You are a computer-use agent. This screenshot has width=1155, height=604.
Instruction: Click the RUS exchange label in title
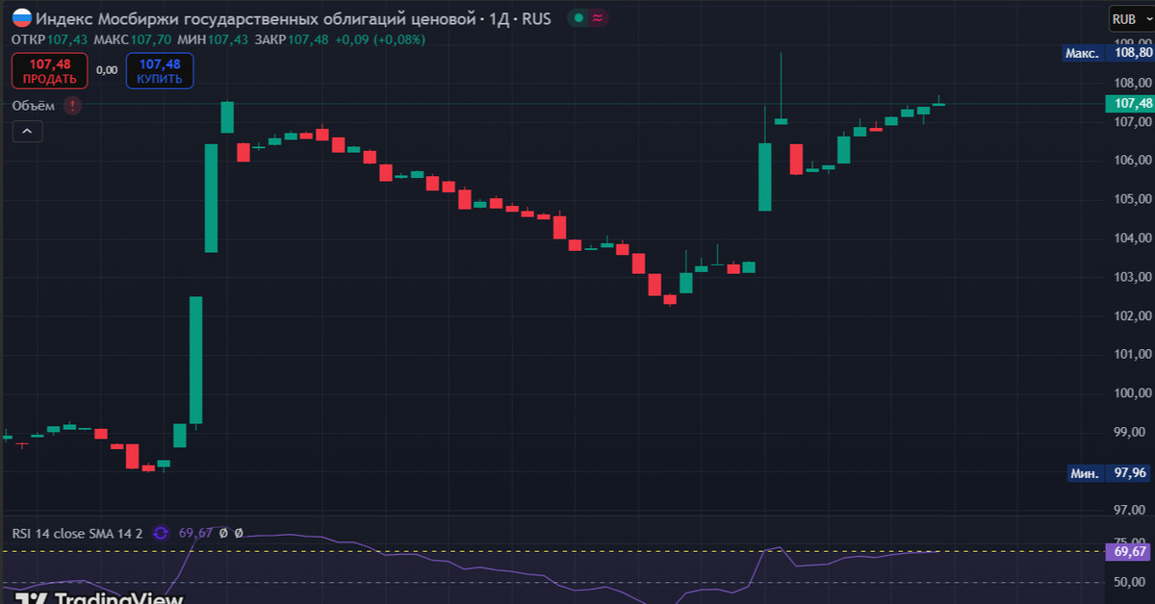tap(536, 18)
